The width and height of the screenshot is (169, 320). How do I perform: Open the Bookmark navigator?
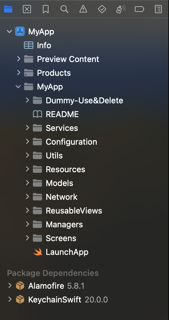[46, 9]
